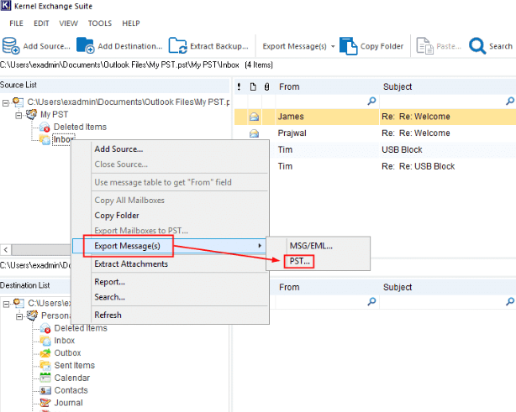This screenshot has width=516, height=412.
Task: Click the Extract Backup toolbar icon
Action: pyautogui.click(x=177, y=46)
